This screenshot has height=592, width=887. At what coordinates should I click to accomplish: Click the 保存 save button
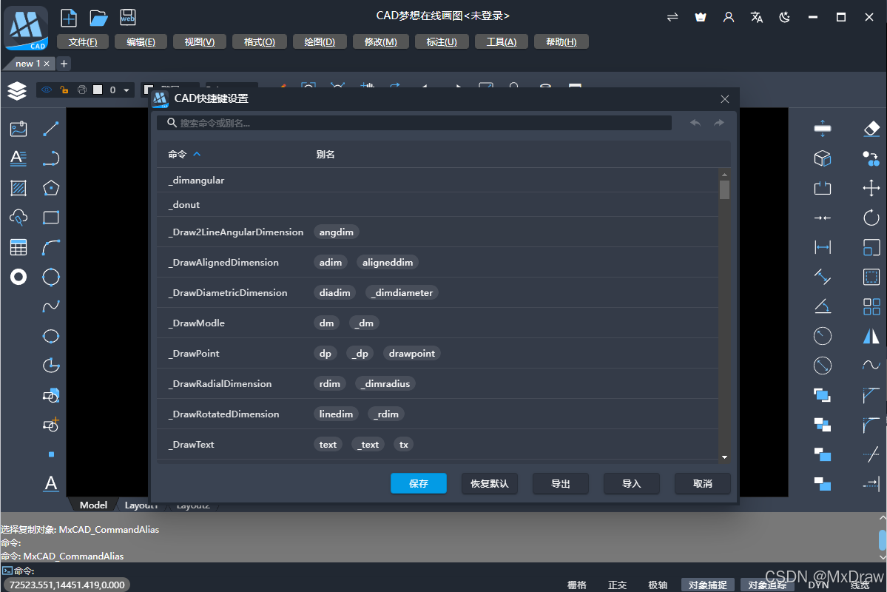pos(419,483)
